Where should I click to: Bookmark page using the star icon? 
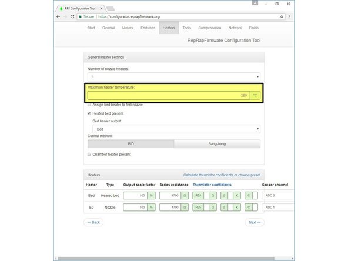click(x=282, y=16)
